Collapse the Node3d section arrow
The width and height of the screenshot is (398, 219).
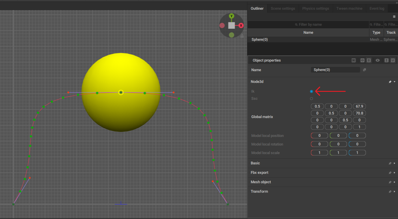tap(395, 82)
